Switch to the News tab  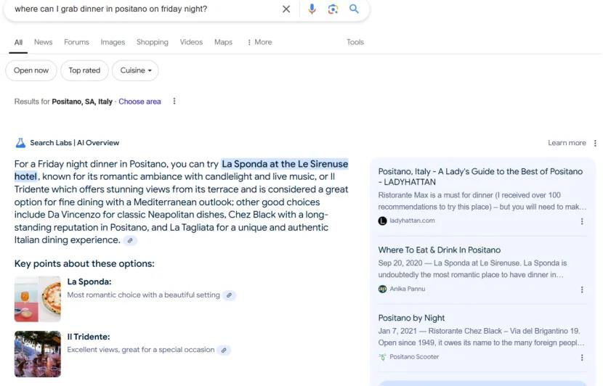tap(43, 42)
